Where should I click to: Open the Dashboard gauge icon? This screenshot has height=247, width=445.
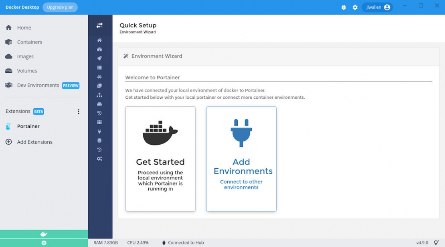point(99,49)
